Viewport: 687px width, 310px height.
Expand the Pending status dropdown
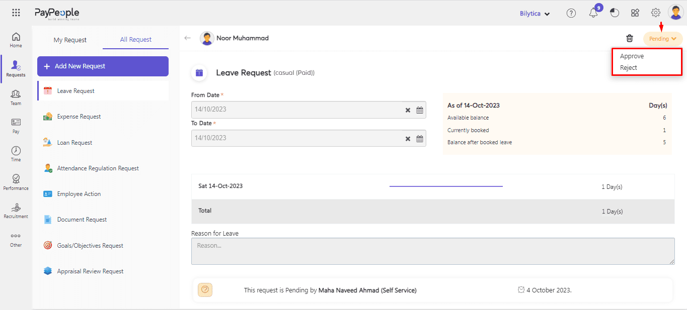[662, 39]
